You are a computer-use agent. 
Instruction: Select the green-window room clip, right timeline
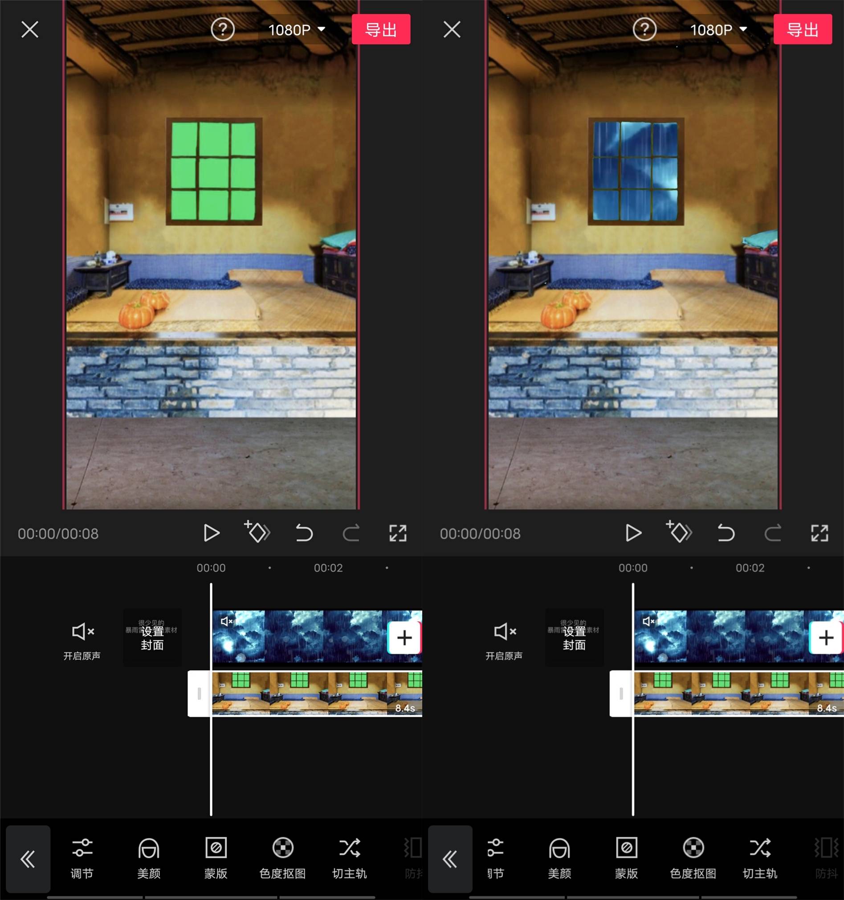(x=738, y=694)
